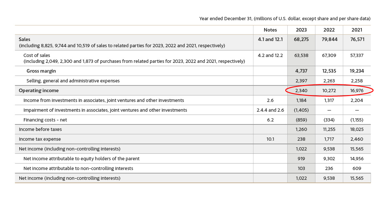Click the circled 2022 Operating income value 10,272
The width and height of the screenshot is (386, 199).
[x=329, y=91]
